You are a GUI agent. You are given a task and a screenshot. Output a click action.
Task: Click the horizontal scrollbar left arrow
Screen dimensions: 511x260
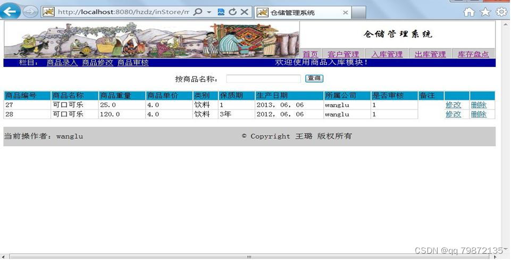3,257
